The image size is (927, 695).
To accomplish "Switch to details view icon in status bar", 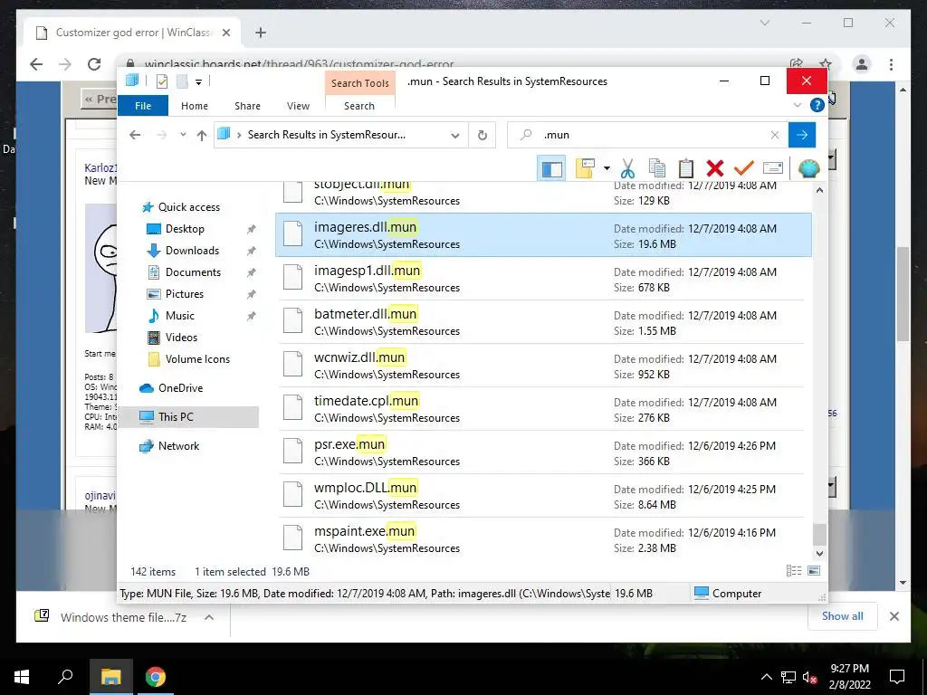I will point(793,570).
